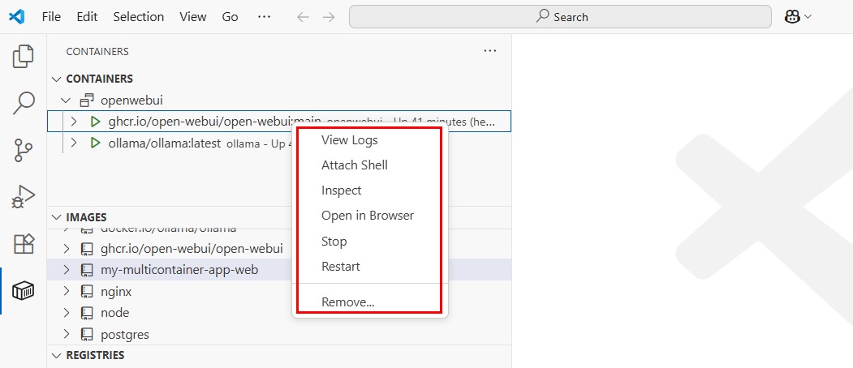The width and height of the screenshot is (853, 368).
Task: Open the Explorer view icon
Action: pos(24,57)
